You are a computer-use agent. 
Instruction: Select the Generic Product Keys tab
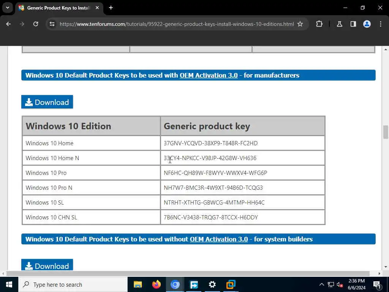click(x=59, y=8)
